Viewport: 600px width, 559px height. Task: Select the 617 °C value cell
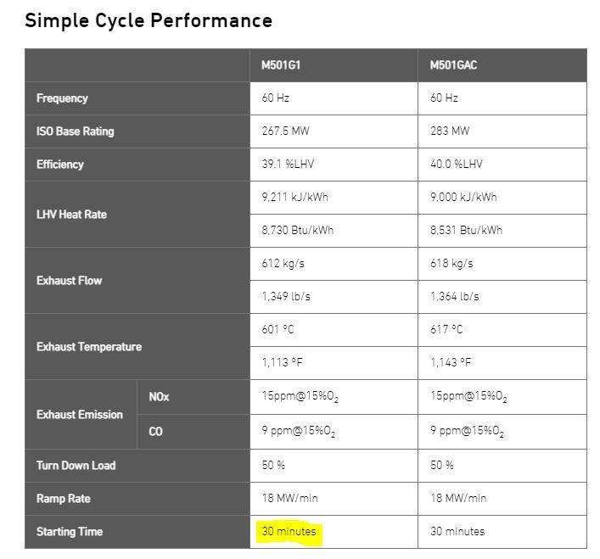click(502, 330)
